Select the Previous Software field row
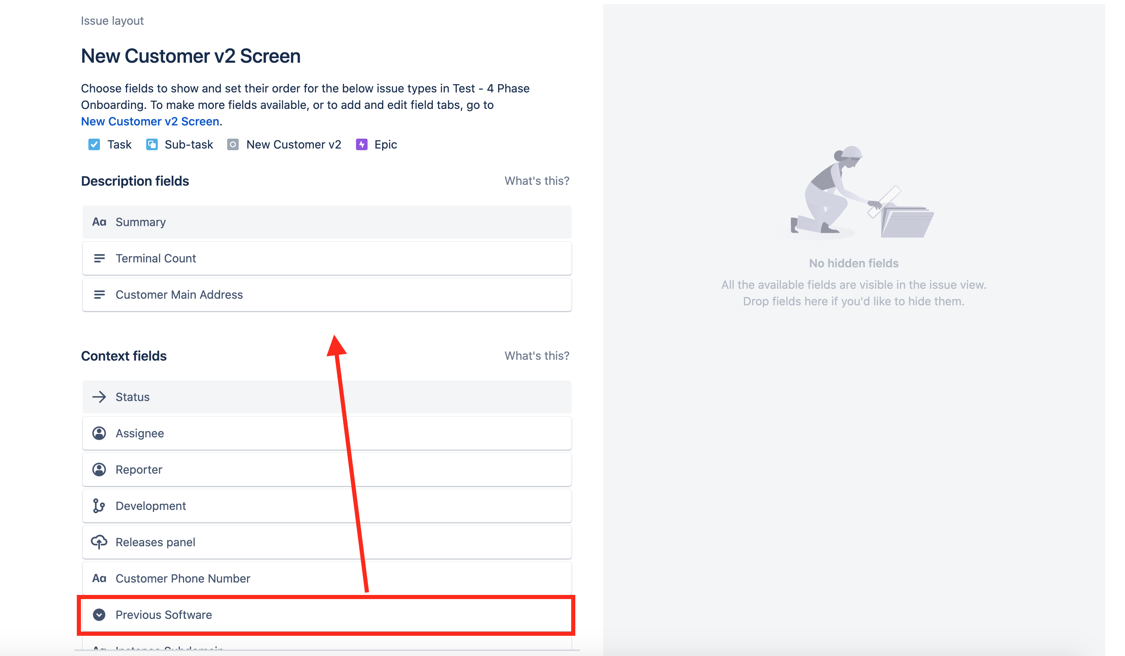Viewport: 1125px width, 656px height. pyautogui.click(x=327, y=614)
